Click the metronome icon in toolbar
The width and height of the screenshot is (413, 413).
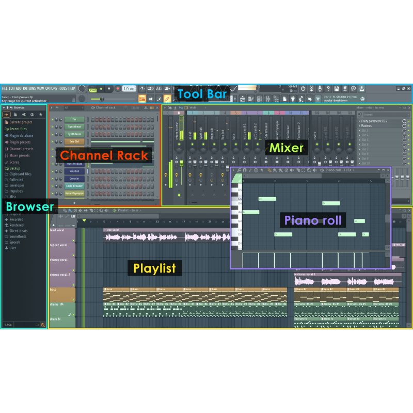[x=142, y=89]
